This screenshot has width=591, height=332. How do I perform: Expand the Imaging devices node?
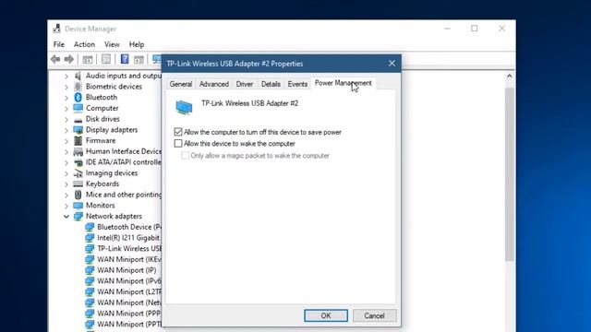tap(66, 173)
